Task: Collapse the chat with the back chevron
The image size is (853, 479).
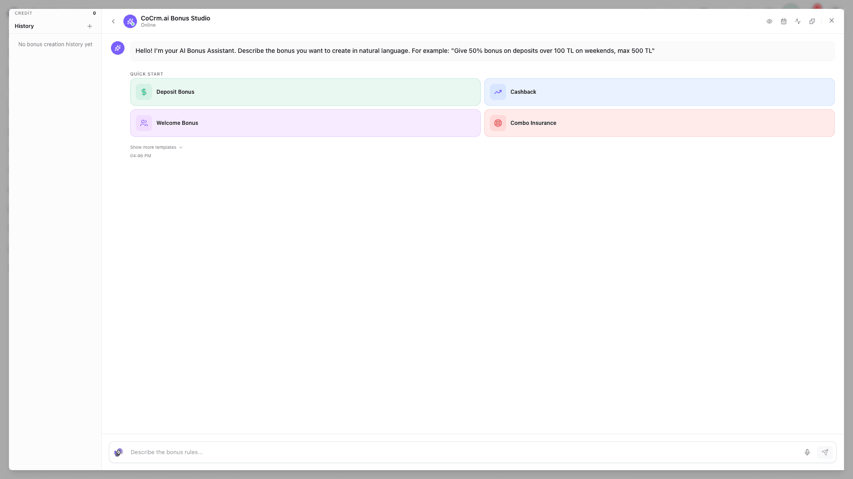Action: 113,21
